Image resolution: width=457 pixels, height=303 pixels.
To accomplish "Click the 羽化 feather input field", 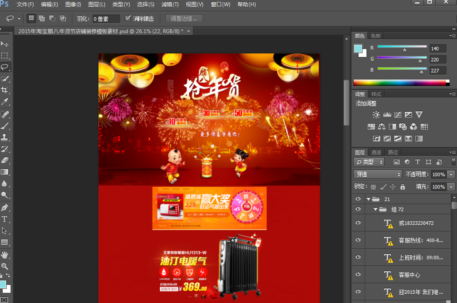I will click(x=106, y=19).
